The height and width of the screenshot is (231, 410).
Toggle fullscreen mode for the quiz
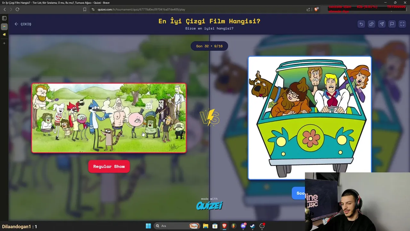coord(402,24)
